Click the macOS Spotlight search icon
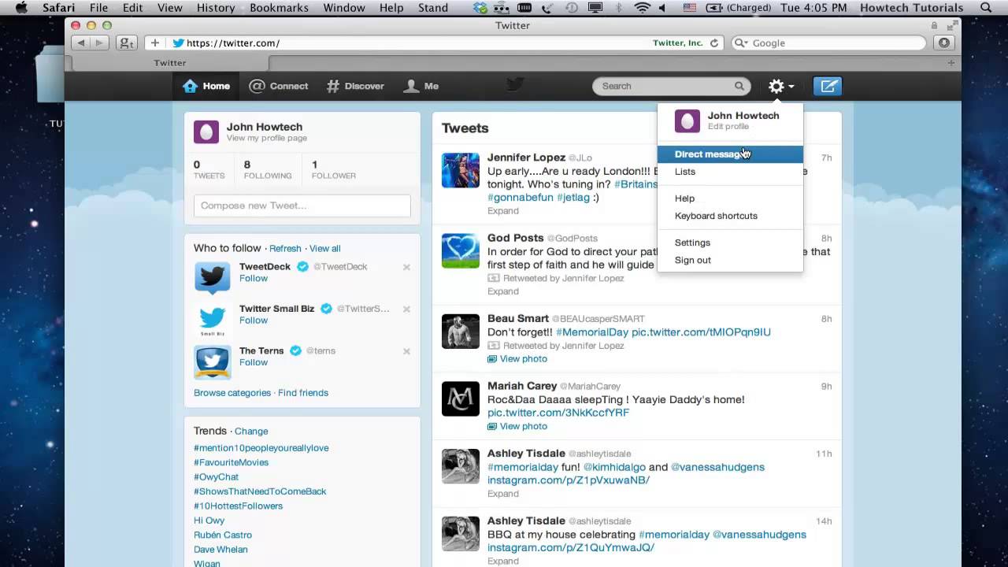Image resolution: width=1008 pixels, height=567 pixels. (x=986, y=8)
